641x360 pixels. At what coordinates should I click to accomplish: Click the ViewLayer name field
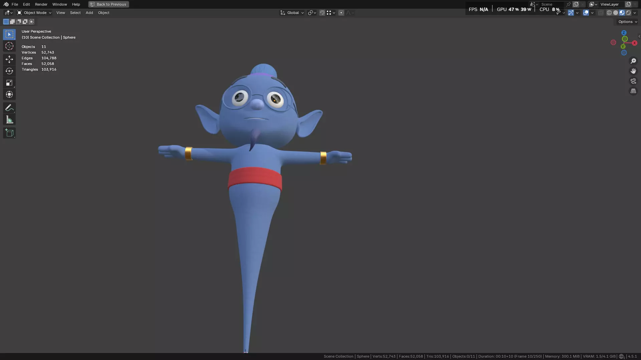tap(611, 4)
